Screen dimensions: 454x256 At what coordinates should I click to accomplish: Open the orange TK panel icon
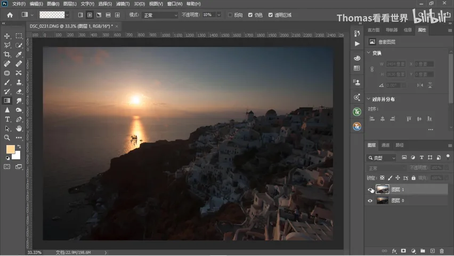coord(356,126)
